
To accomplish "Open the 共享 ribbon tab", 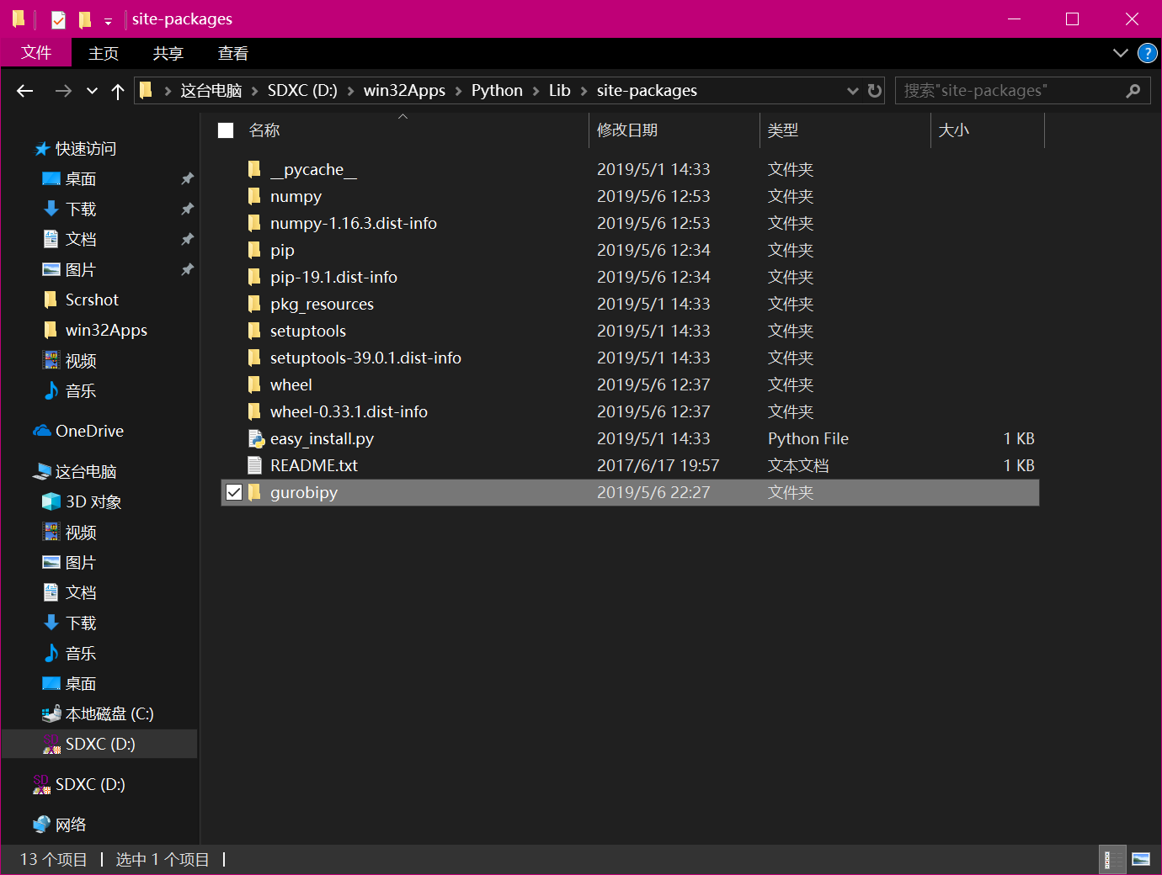I will [x=168, y=54].
